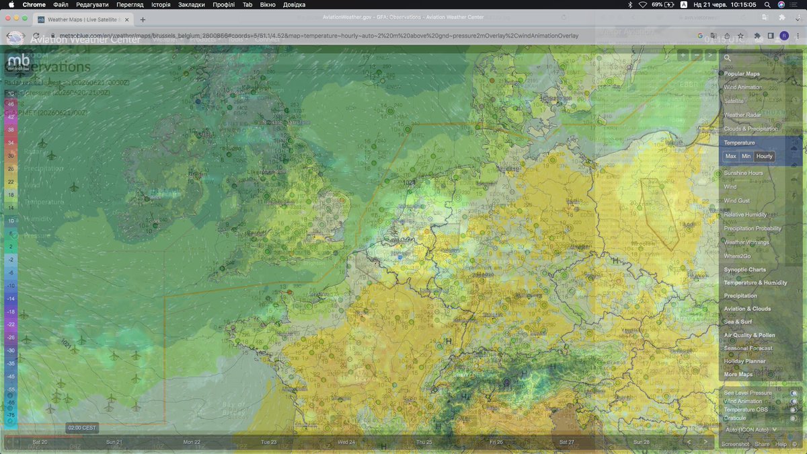Viewport: 807px width, 454px height.
Task: Click the Google icon in the address bar
Action: [x=700, y=36]
